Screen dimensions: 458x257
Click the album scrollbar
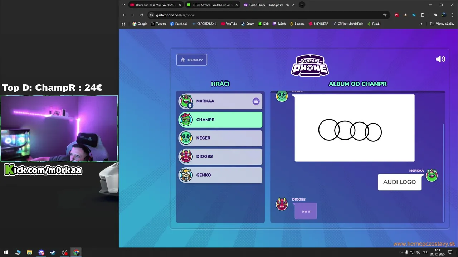coord(444,173)
